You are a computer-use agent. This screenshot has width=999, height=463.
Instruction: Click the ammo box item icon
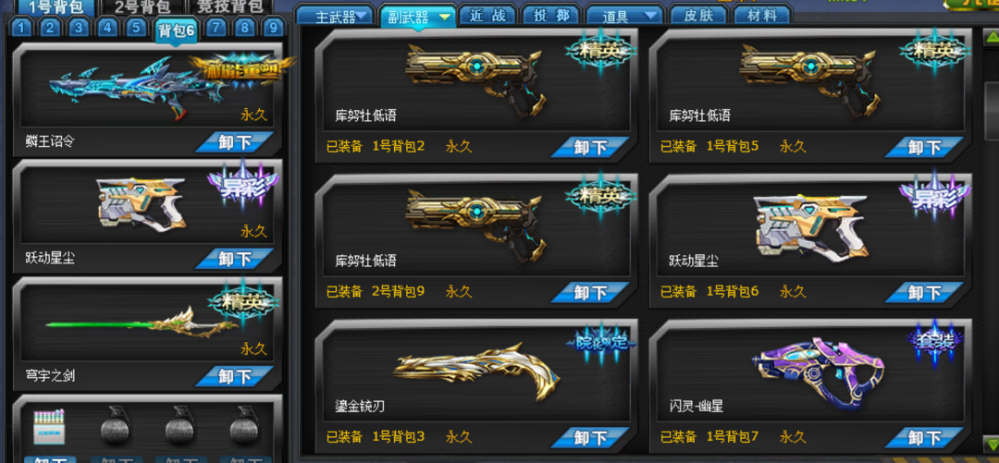[x=50, y=427]
